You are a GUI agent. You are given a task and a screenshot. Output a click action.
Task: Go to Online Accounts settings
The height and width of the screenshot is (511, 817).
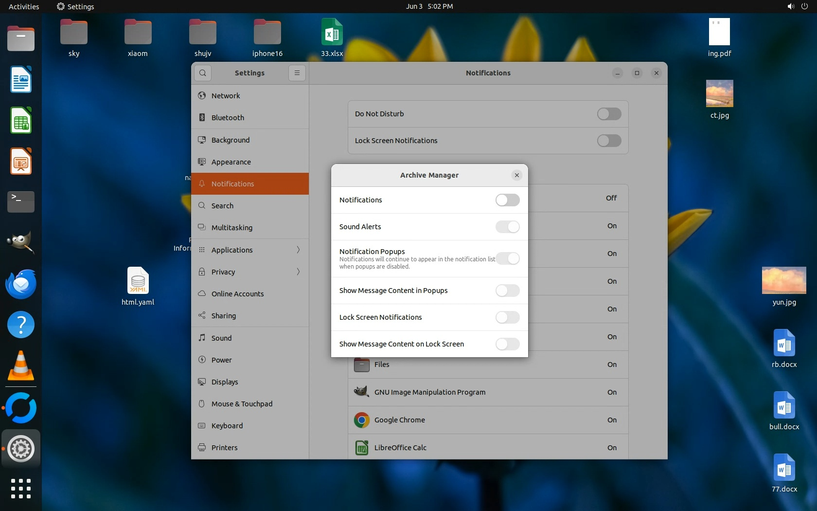tap(237, 294)
